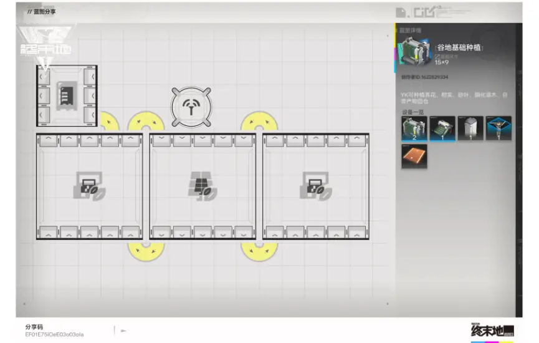Click the creator ID text in details
This screenshot has width=539, height=343.
click(x=426, y=77)
